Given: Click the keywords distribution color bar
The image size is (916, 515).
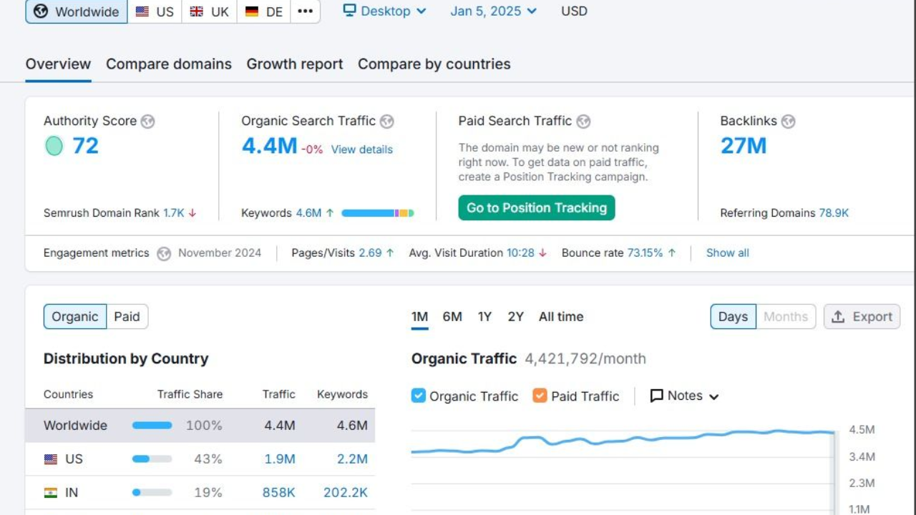Looking at the screenshot, I should pos(378,213).
